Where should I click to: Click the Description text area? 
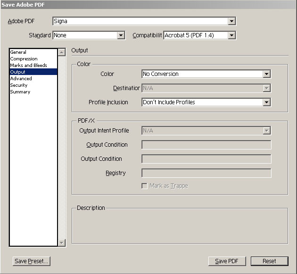[x=180, y=226]
